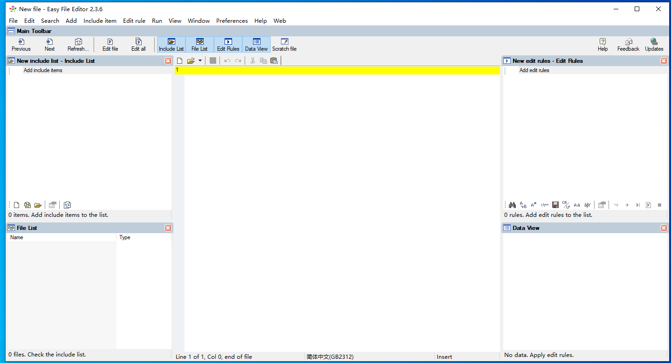
Task: Click the Name column header in File List
Action: click(62, 237)
